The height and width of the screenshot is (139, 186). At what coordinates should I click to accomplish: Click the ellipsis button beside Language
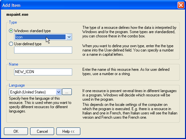(67, 92)
